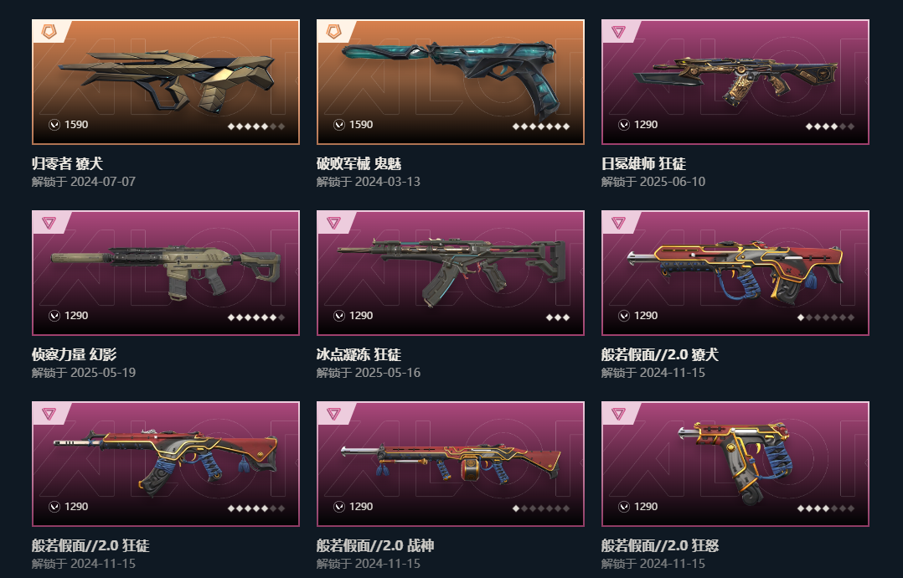Click the 冰点凝冻 狂徒 skin name
The image size is (903, 578).
click(359, 354)
